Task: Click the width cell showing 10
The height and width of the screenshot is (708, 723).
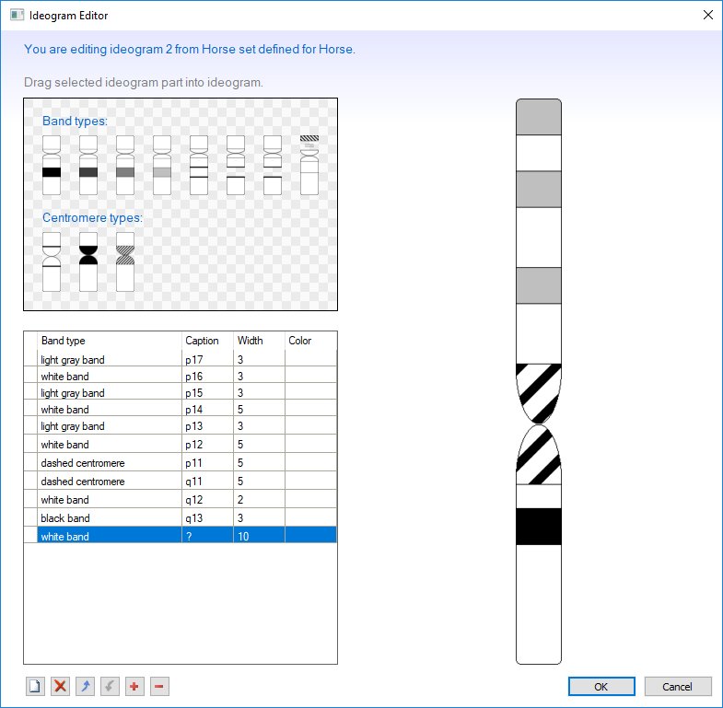Action: click(x=259, y=535)
